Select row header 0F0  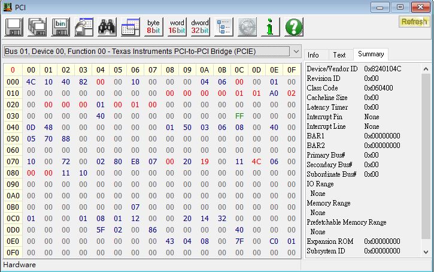click(13, 253)
